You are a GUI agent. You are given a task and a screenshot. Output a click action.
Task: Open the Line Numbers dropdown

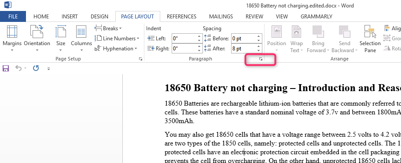[117, 39]
